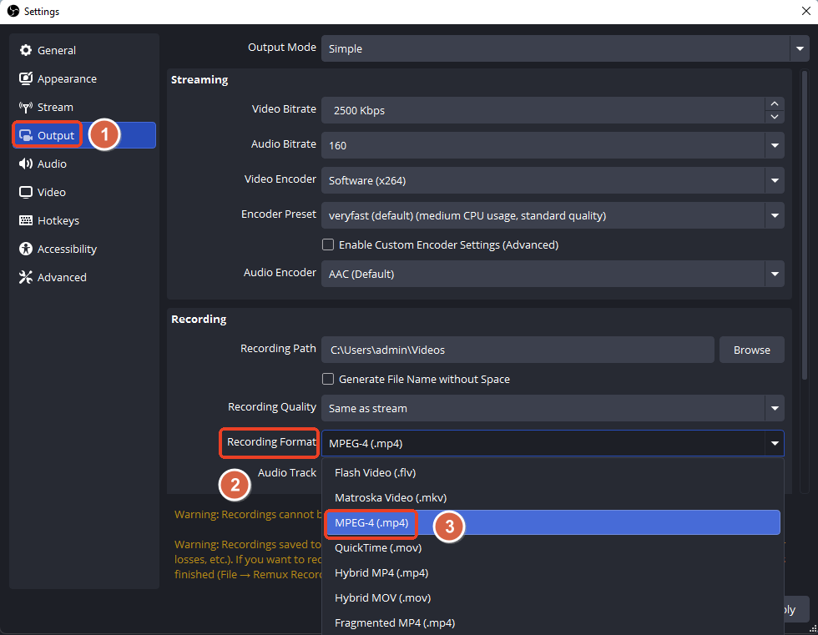
Task: Click the Accessibility icon in sidebar
Action: (x=26, y=249)
